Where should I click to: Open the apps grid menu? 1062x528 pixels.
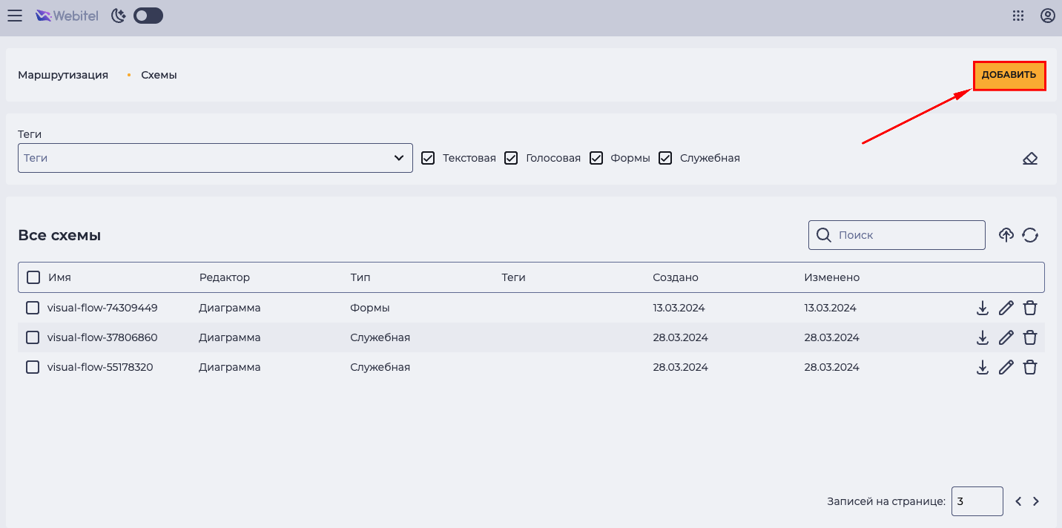pos(1018,16)
